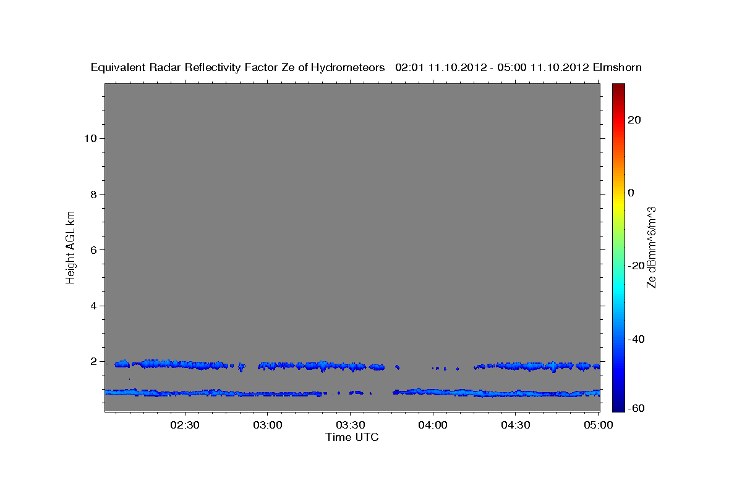The width and height of the screenshot is (742, 494).
Task: Click the colorbar value 20
Action: 634,120
